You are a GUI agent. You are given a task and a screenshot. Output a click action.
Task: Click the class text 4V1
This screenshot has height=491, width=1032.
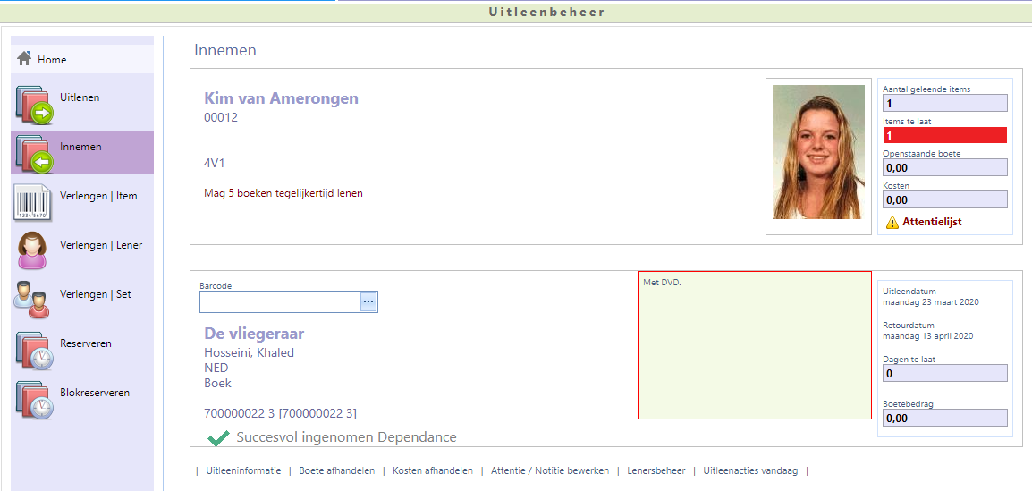tap(216, 163)
